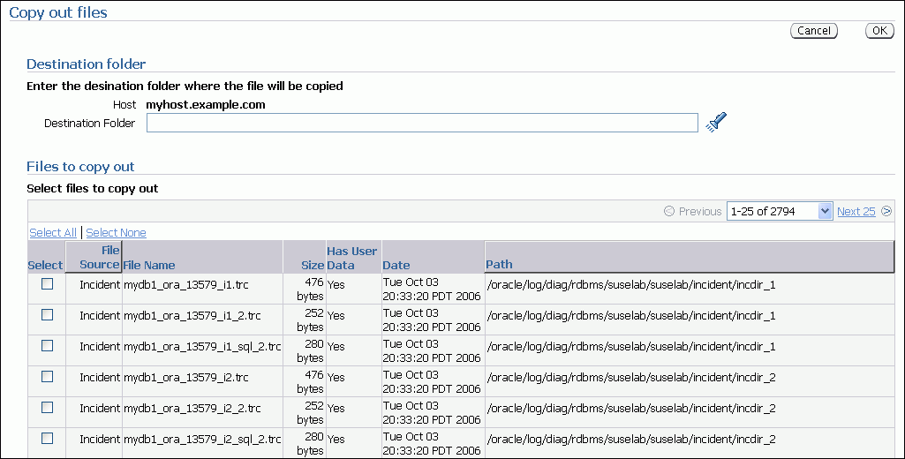Sort by the Size column header

pos(312,265)
